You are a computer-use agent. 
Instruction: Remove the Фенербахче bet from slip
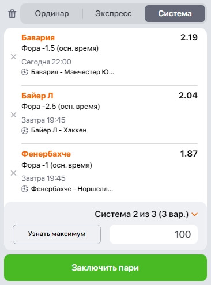pos(13,173)
